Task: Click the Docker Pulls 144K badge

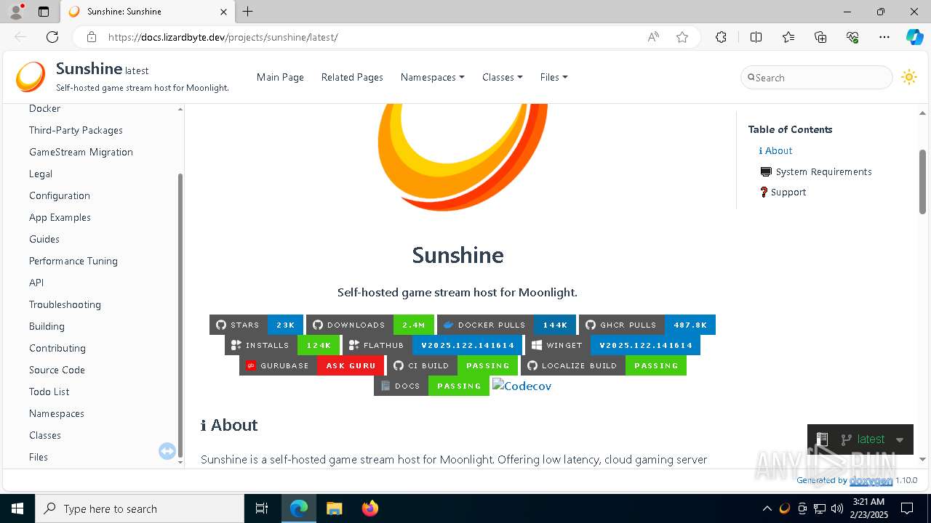Action: (x=506, y=325)
